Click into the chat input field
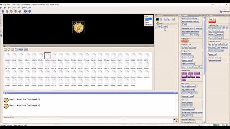This screenshot has height=129, width=230. coord(88,120)
